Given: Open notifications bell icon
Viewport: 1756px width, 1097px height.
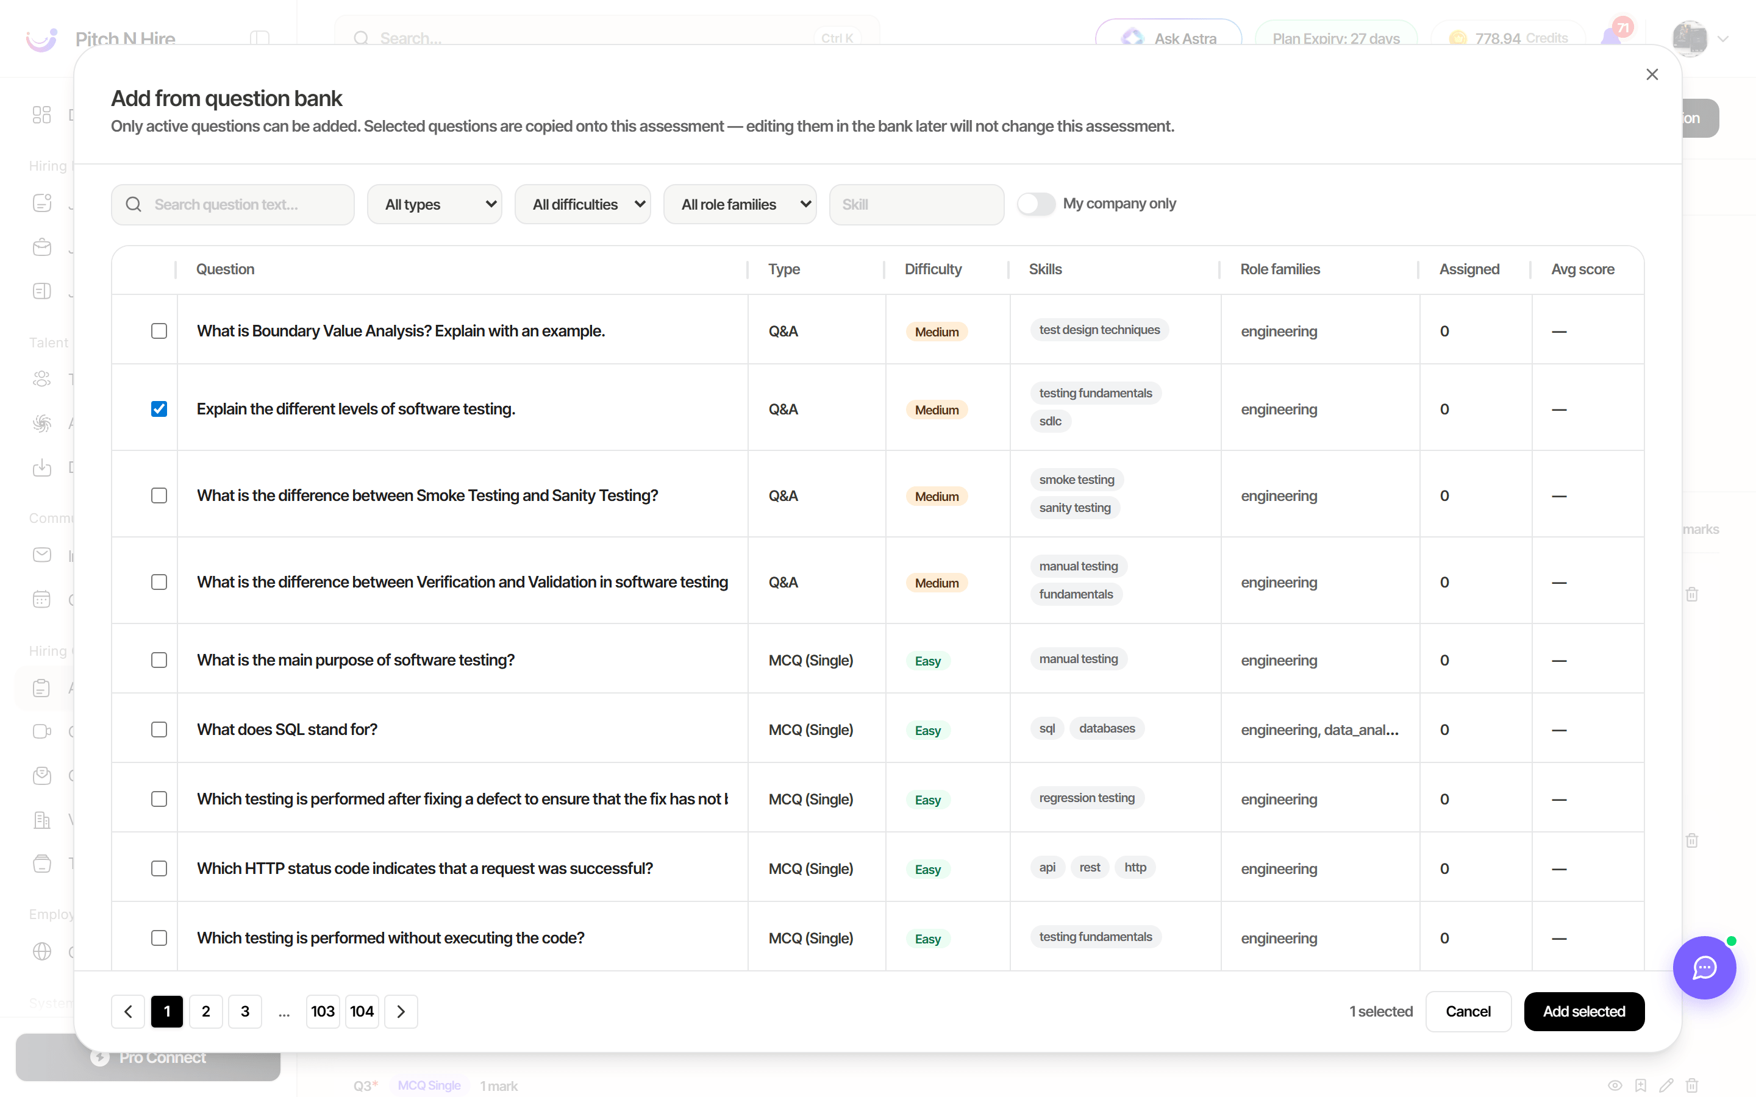Looking at the screenshot, I should pos(1611,37).
